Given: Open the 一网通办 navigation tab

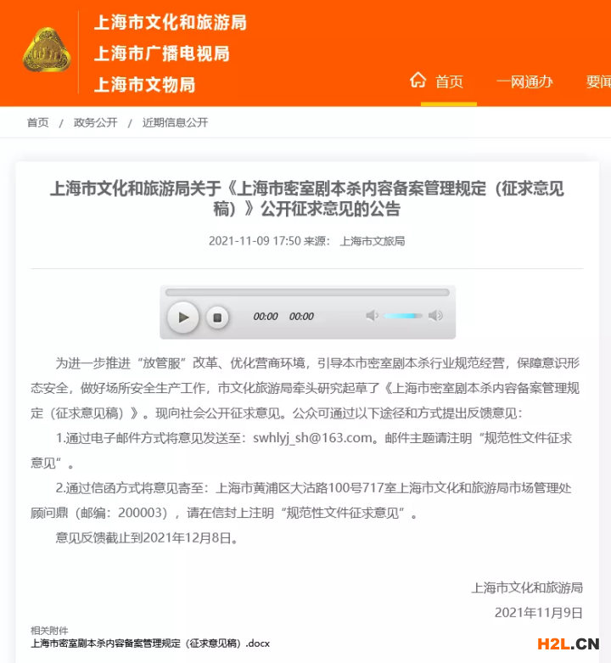Looking at the screenshot, I should pyautogui.click(x=524, y=81).
